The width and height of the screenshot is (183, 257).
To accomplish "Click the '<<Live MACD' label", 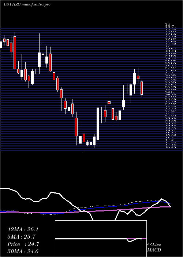I will (154, 247).
